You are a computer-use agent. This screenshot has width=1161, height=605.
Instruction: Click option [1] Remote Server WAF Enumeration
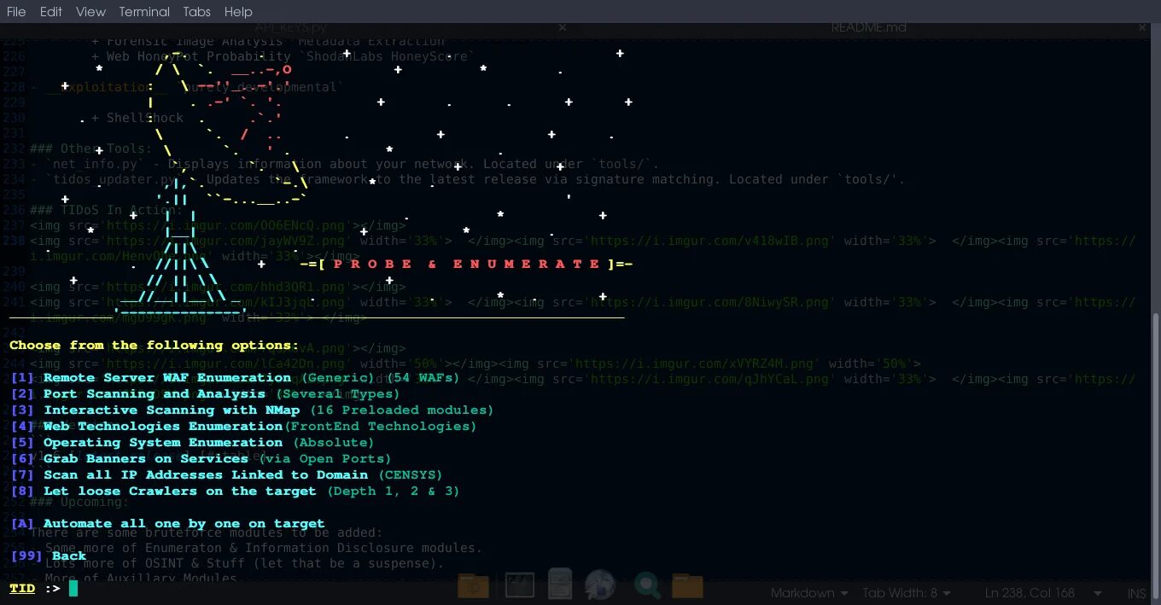[x=235, y=377]
